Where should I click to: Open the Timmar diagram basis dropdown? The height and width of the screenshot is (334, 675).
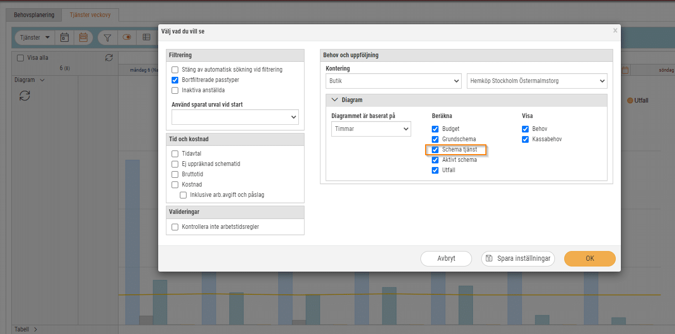pos(371,129)
